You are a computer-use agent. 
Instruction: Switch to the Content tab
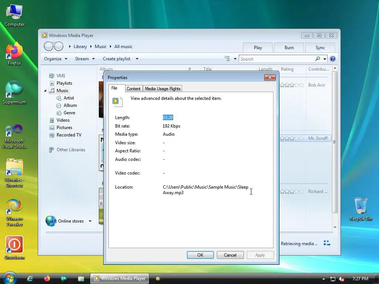(x=133, y=89)
